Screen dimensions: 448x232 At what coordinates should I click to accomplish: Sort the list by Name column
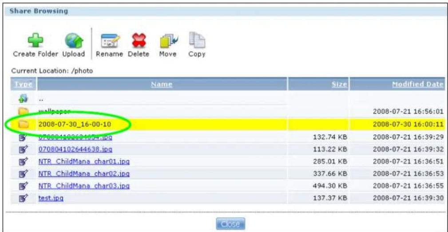tap(162, 84)
